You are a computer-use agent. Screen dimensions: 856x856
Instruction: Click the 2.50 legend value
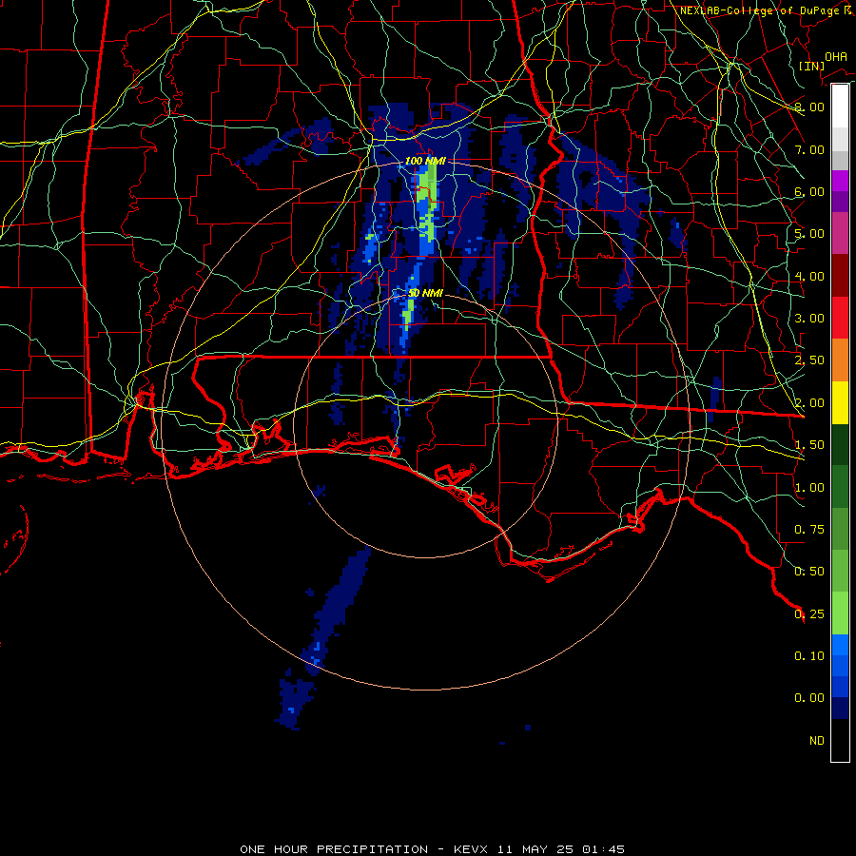pos(809,360)
